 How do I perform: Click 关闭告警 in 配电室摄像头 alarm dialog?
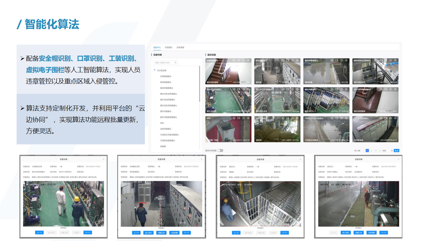[x=174, y=233]
